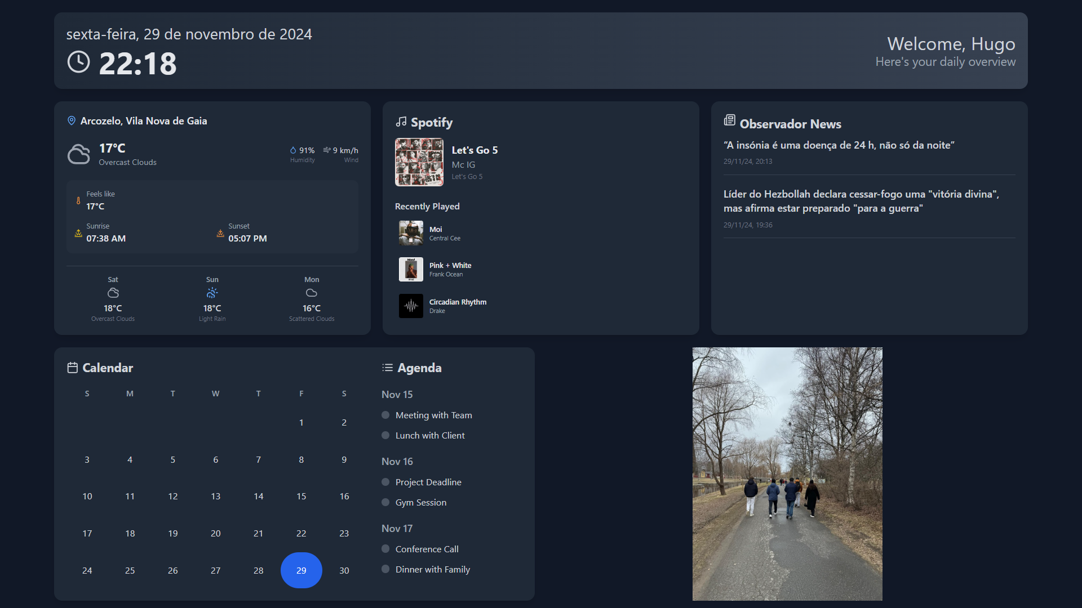Select day 29 in the calendar
This screenshot has width=1082, height=608.
301,570
